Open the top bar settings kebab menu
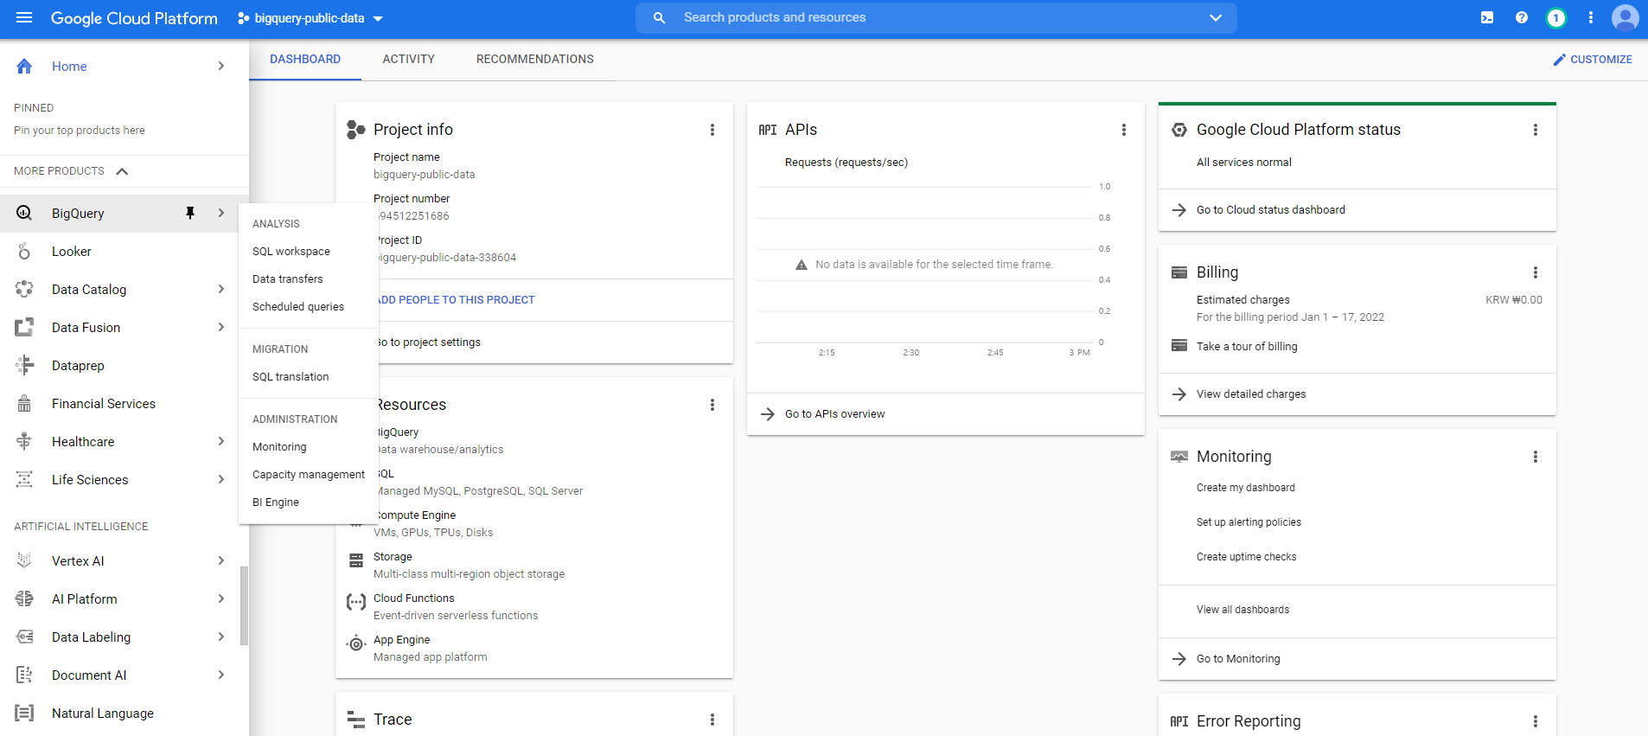 coord(1591,17)
